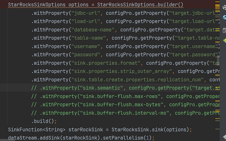
Task: Click the top icon in right tool strip
Action: click(x=224, y=7)
